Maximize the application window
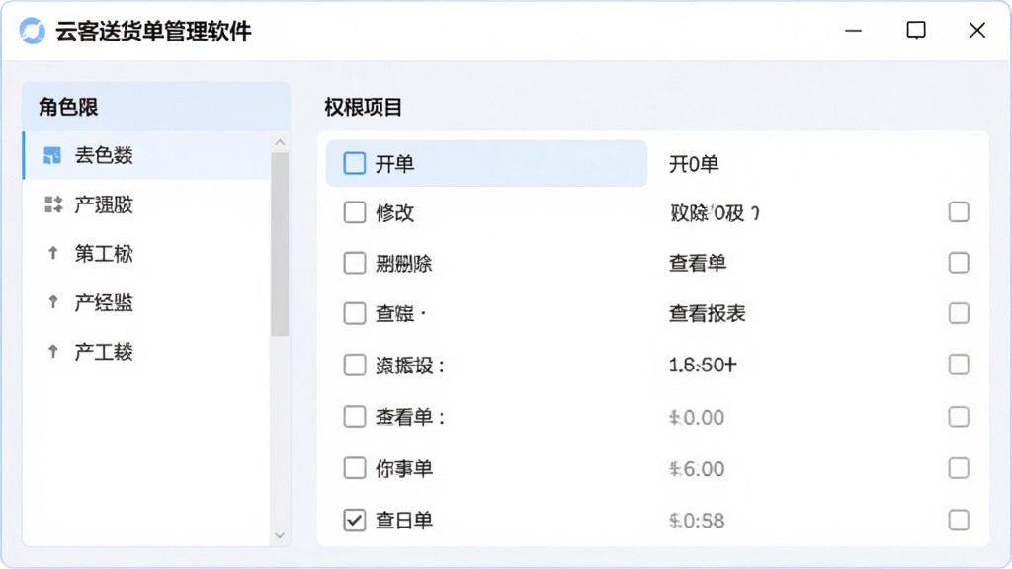 [x=916, y=30]
